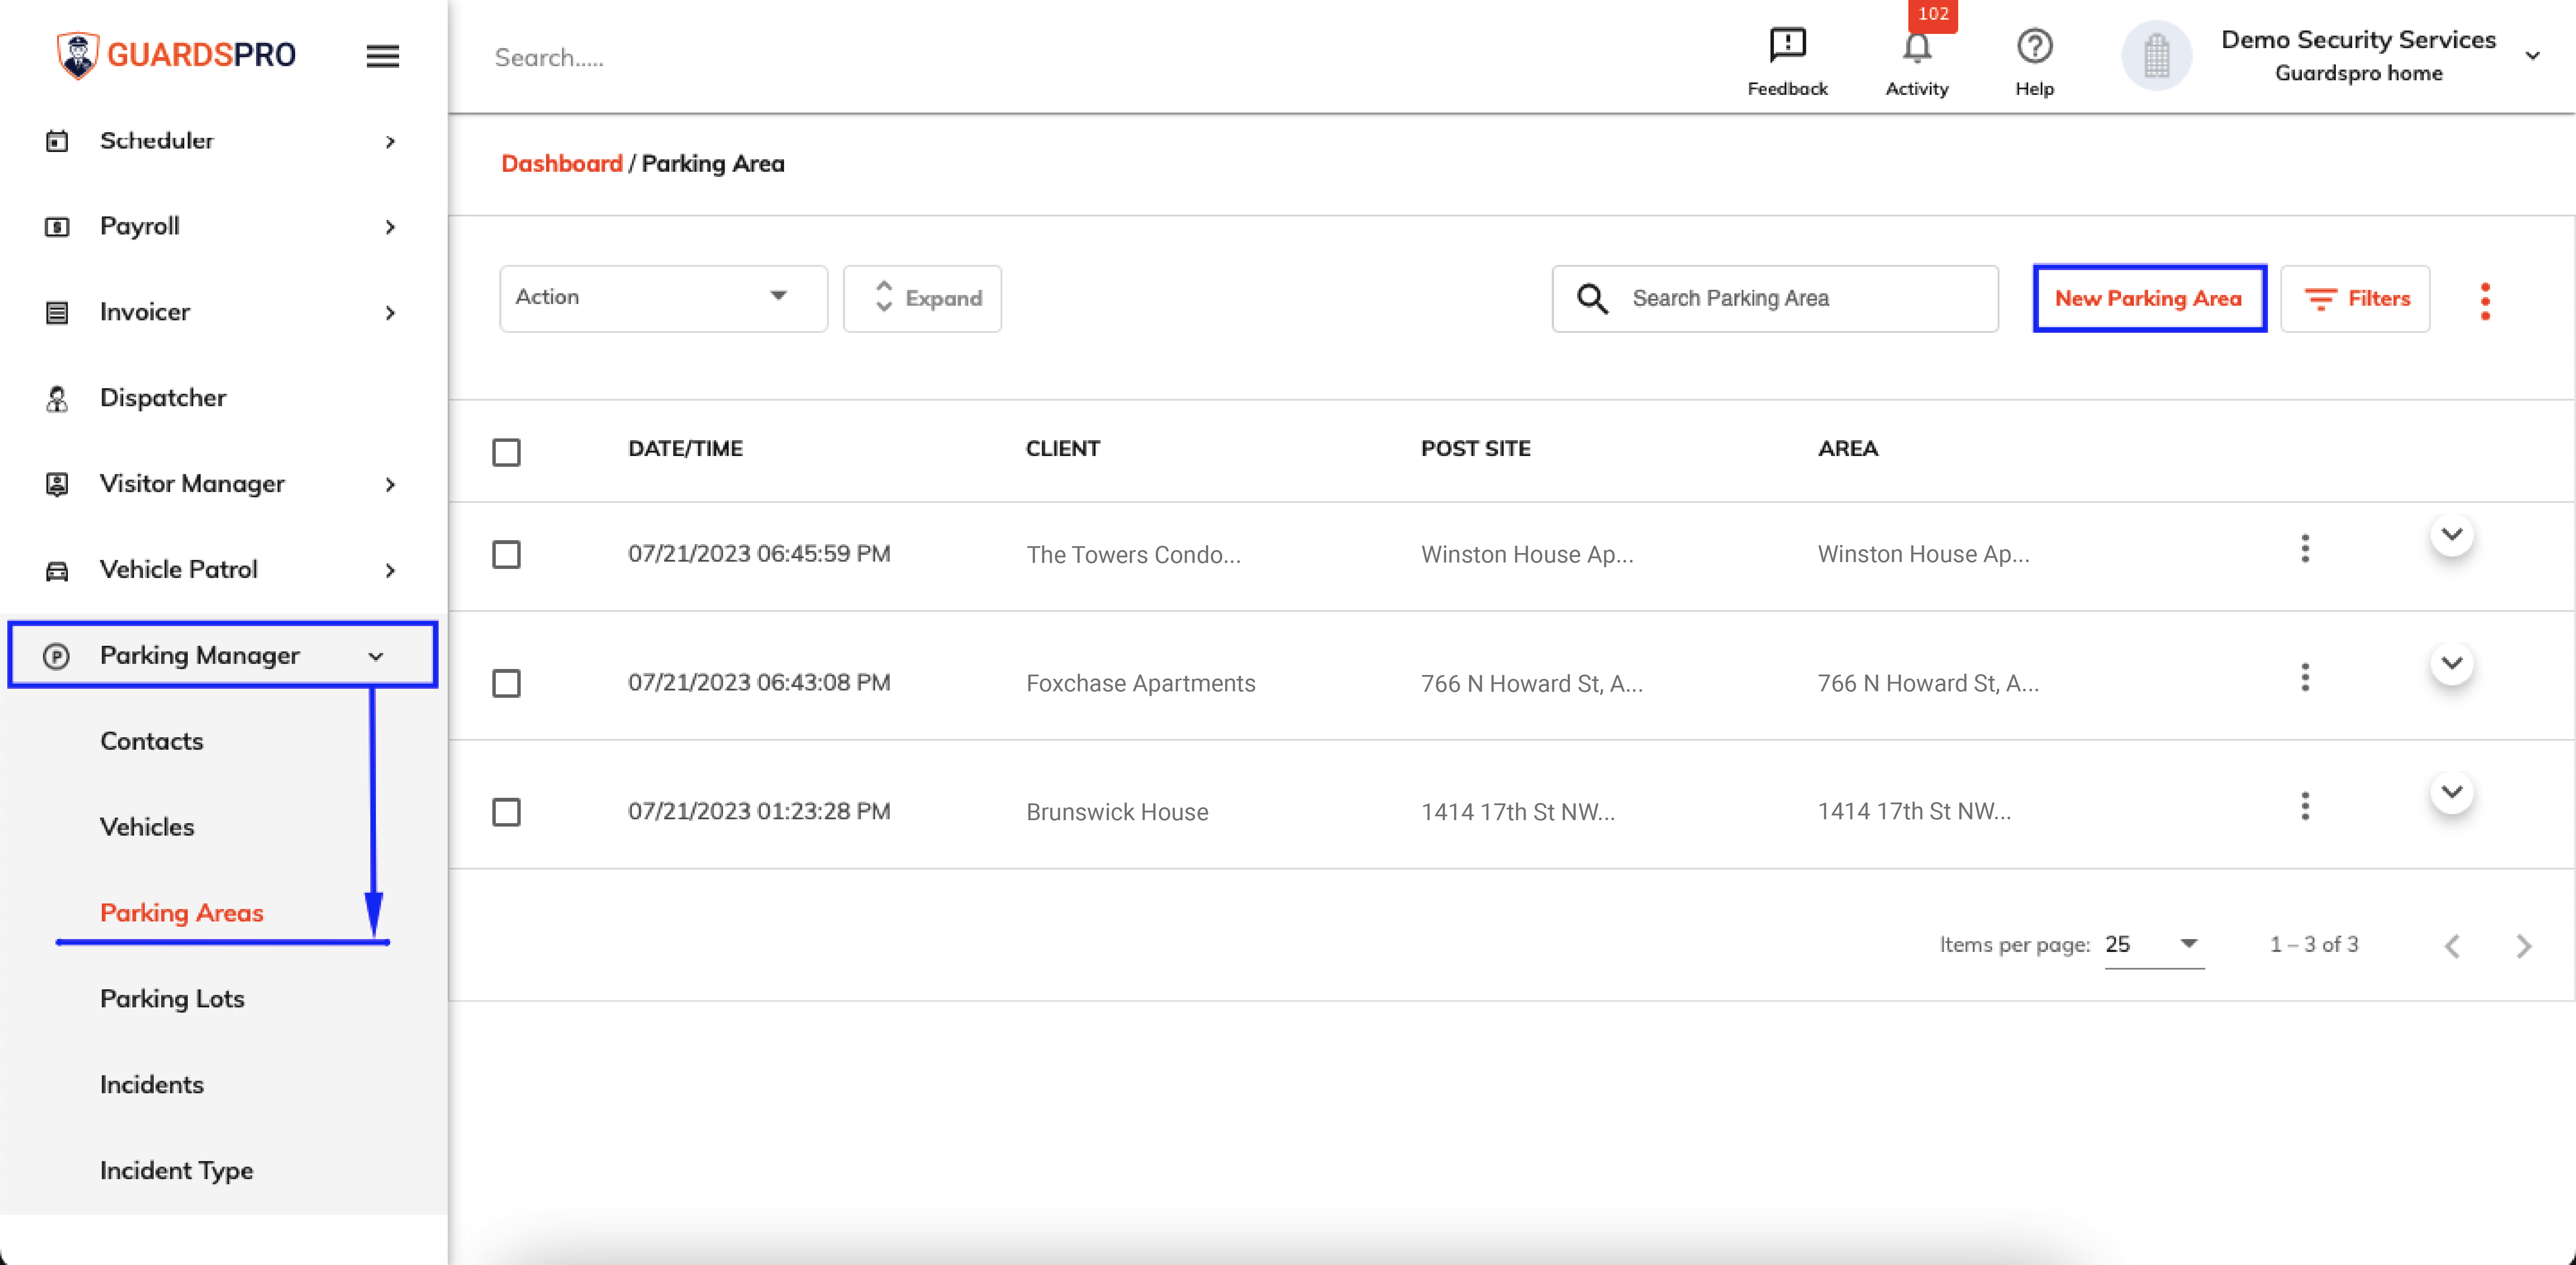
Task: Open the Parking Lots submenu item
Action: pyautogui.click(x=172, y=999)
